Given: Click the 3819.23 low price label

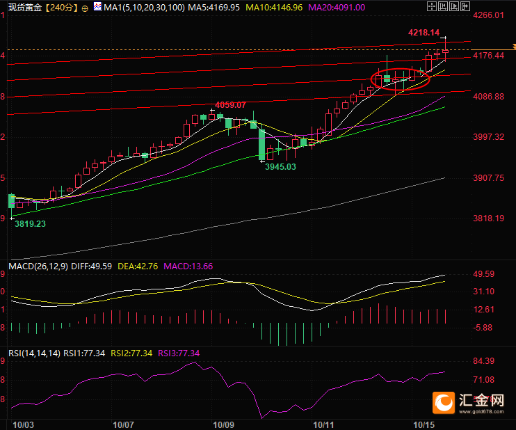Looking at the screenshot, I should [x=30, y=224].
